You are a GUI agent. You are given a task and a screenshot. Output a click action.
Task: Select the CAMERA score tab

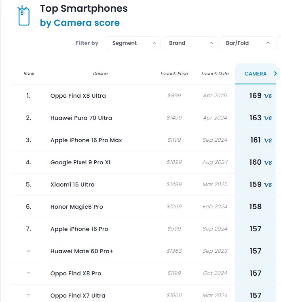[256, 74]
